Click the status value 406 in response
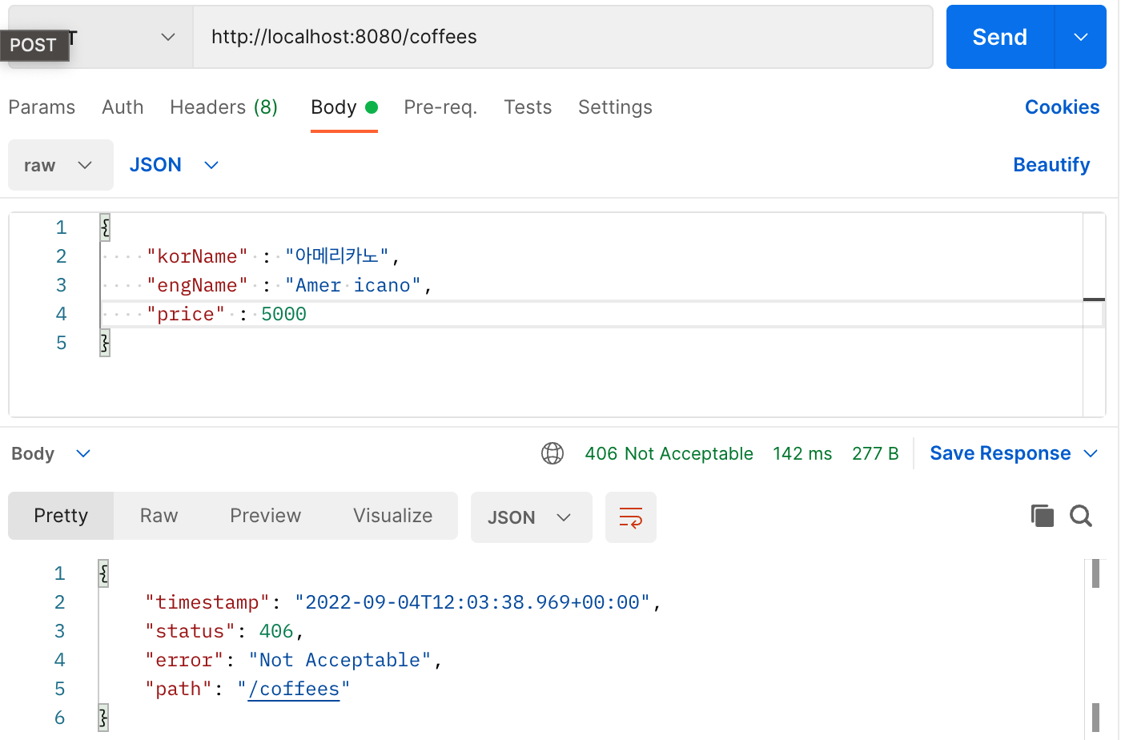The image size is (1121, 740). click(276, 631)
